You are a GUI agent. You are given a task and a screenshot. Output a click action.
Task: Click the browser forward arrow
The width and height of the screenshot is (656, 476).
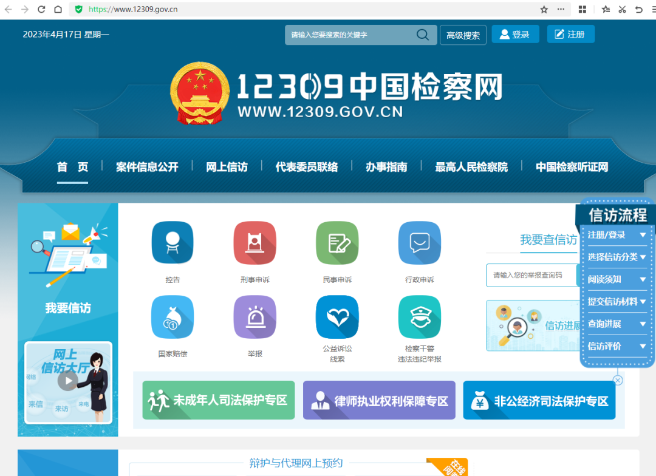(x=25, y=9)
